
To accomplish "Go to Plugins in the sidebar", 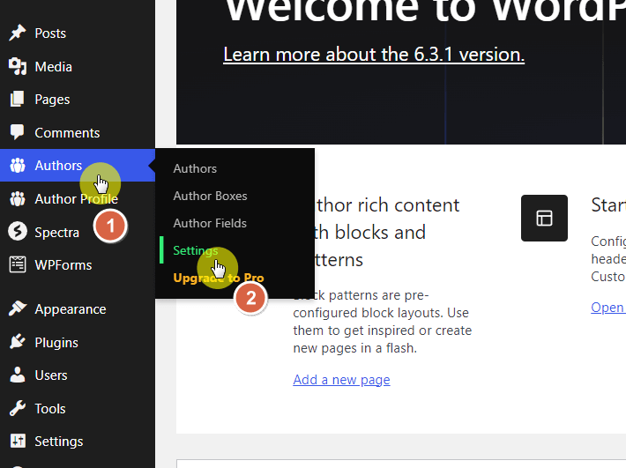I will coord(78,342).
